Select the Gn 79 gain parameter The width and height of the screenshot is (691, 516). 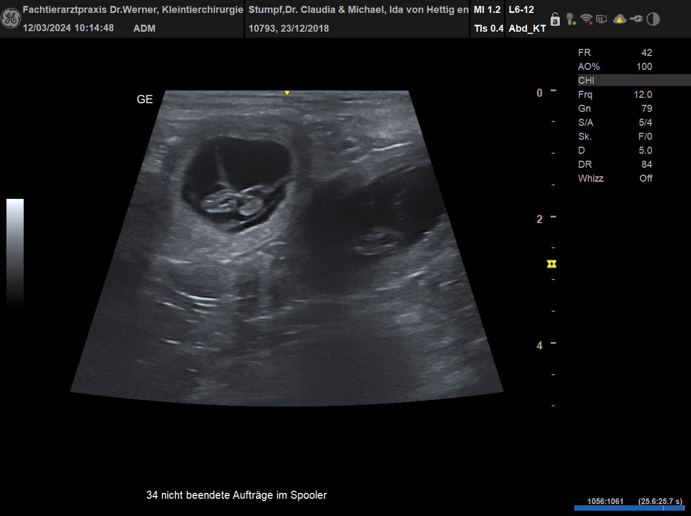pyautogui.click(x=615, y=109)
